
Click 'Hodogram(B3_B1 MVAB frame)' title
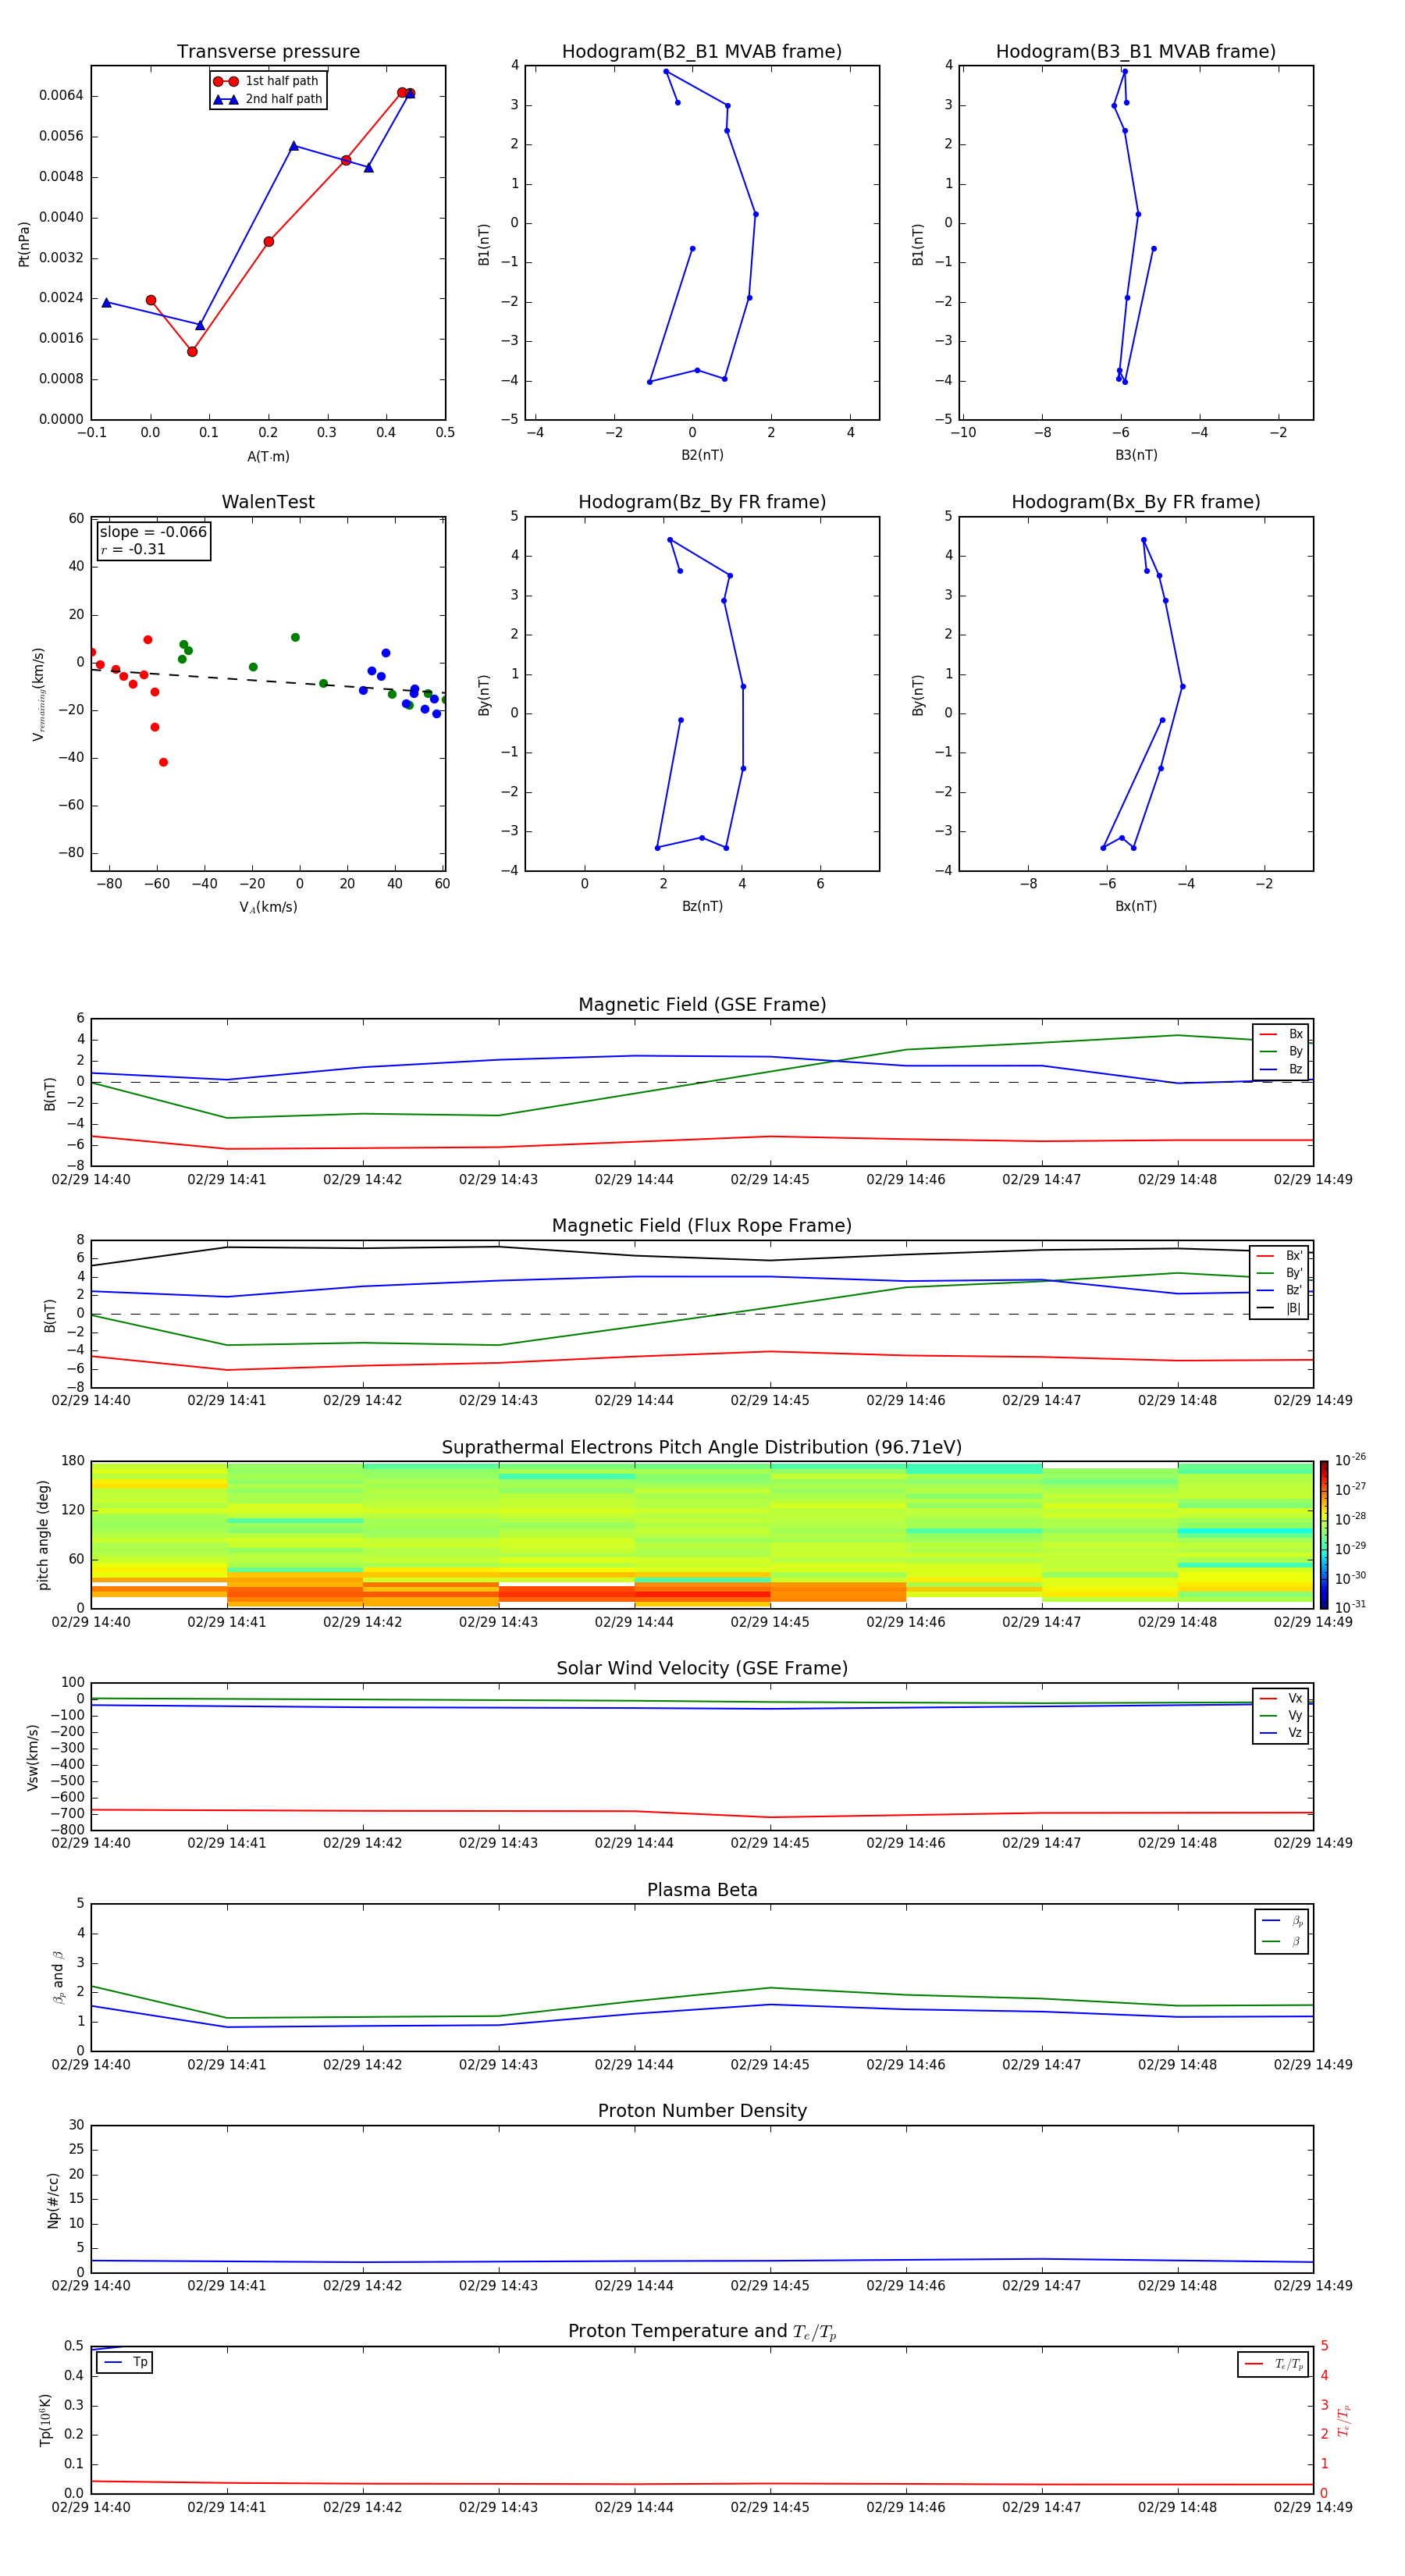(x=1136, y=52)
